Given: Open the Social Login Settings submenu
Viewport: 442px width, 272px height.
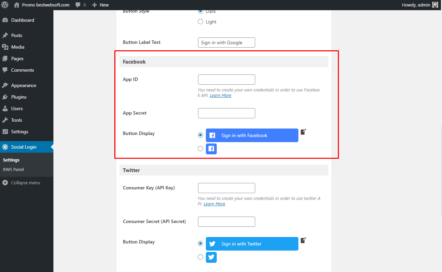Looking at the screenshot, I should coord(11,160).
